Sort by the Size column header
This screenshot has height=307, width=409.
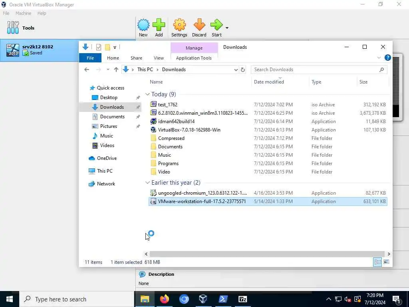(363, 82)
